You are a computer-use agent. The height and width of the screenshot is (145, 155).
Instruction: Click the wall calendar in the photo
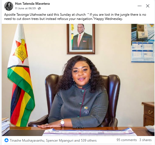pyautogui.click(x=143, y=43)
